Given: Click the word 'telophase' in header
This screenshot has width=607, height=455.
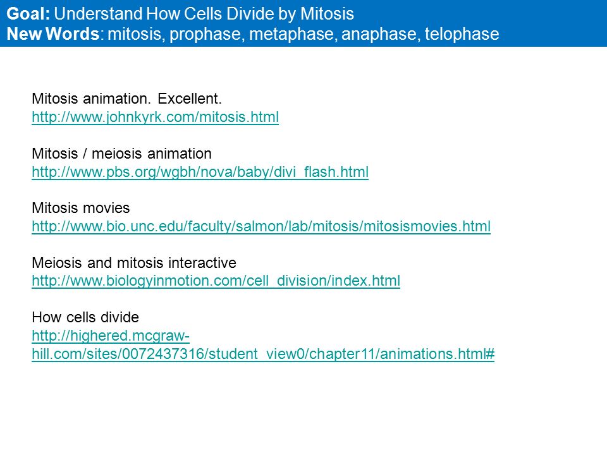Looking at the screenshot, I should coord(462,35).
